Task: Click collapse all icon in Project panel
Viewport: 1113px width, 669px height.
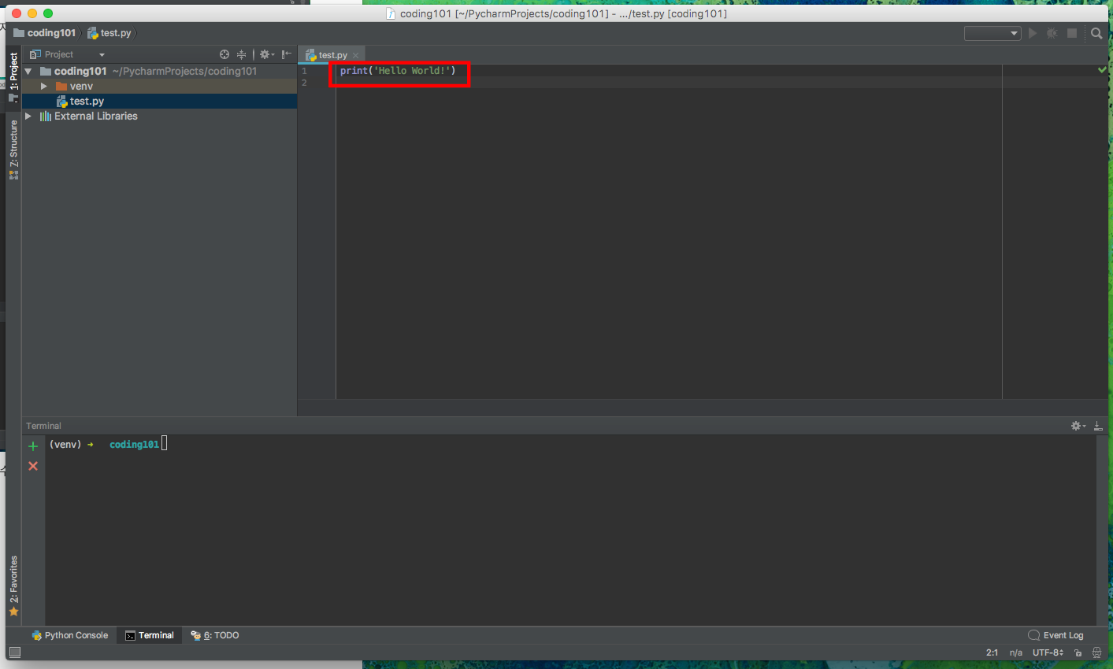Action: (241, 54)
